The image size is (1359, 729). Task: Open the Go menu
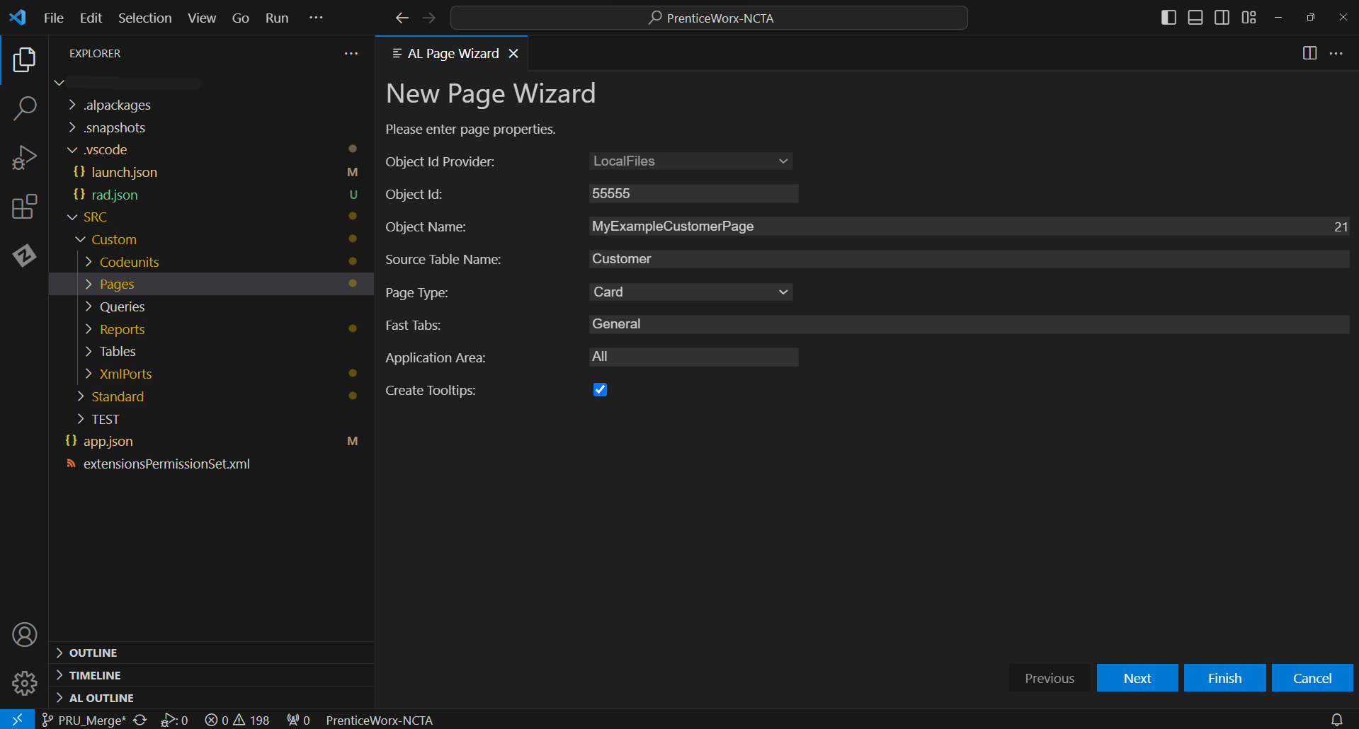(x=241, y=18)
